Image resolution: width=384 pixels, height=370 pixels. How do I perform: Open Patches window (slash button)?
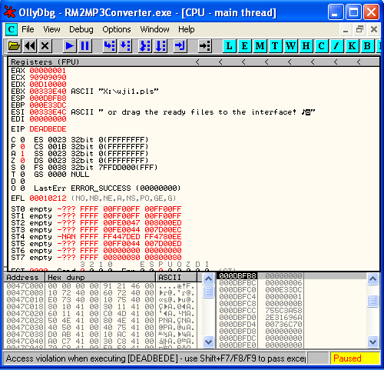click(337, 46)
